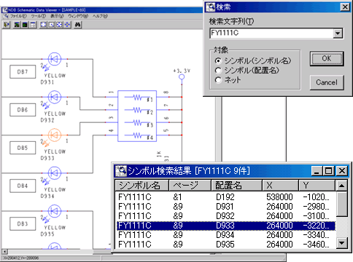Click results list scroll-down arrow
This screenshot has height=262, width=353.
click(x=341, y=243)
